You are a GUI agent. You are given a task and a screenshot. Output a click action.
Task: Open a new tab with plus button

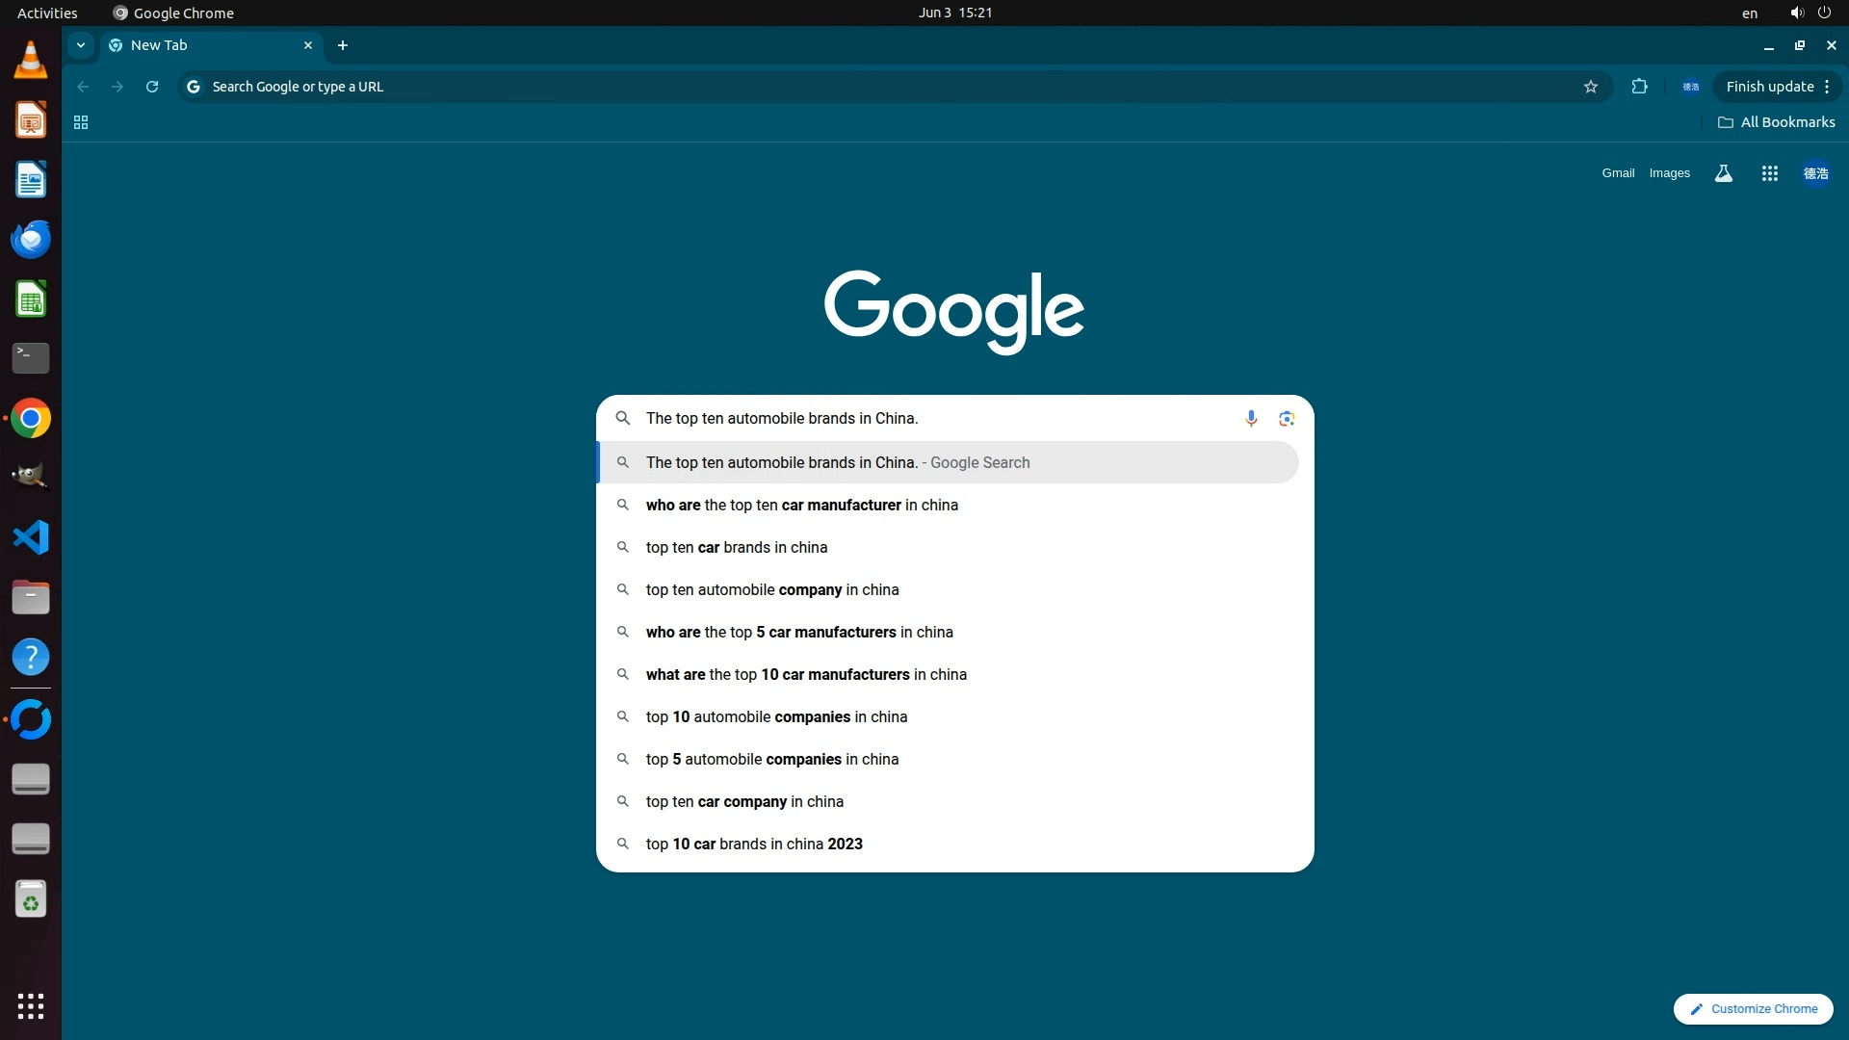pyautogui.click(x=343, y=45)
